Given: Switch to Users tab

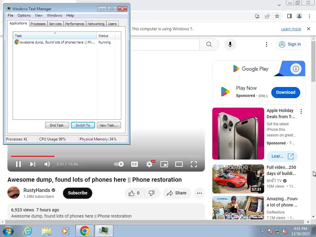Looking at the screenshot, I should point(112,24).
